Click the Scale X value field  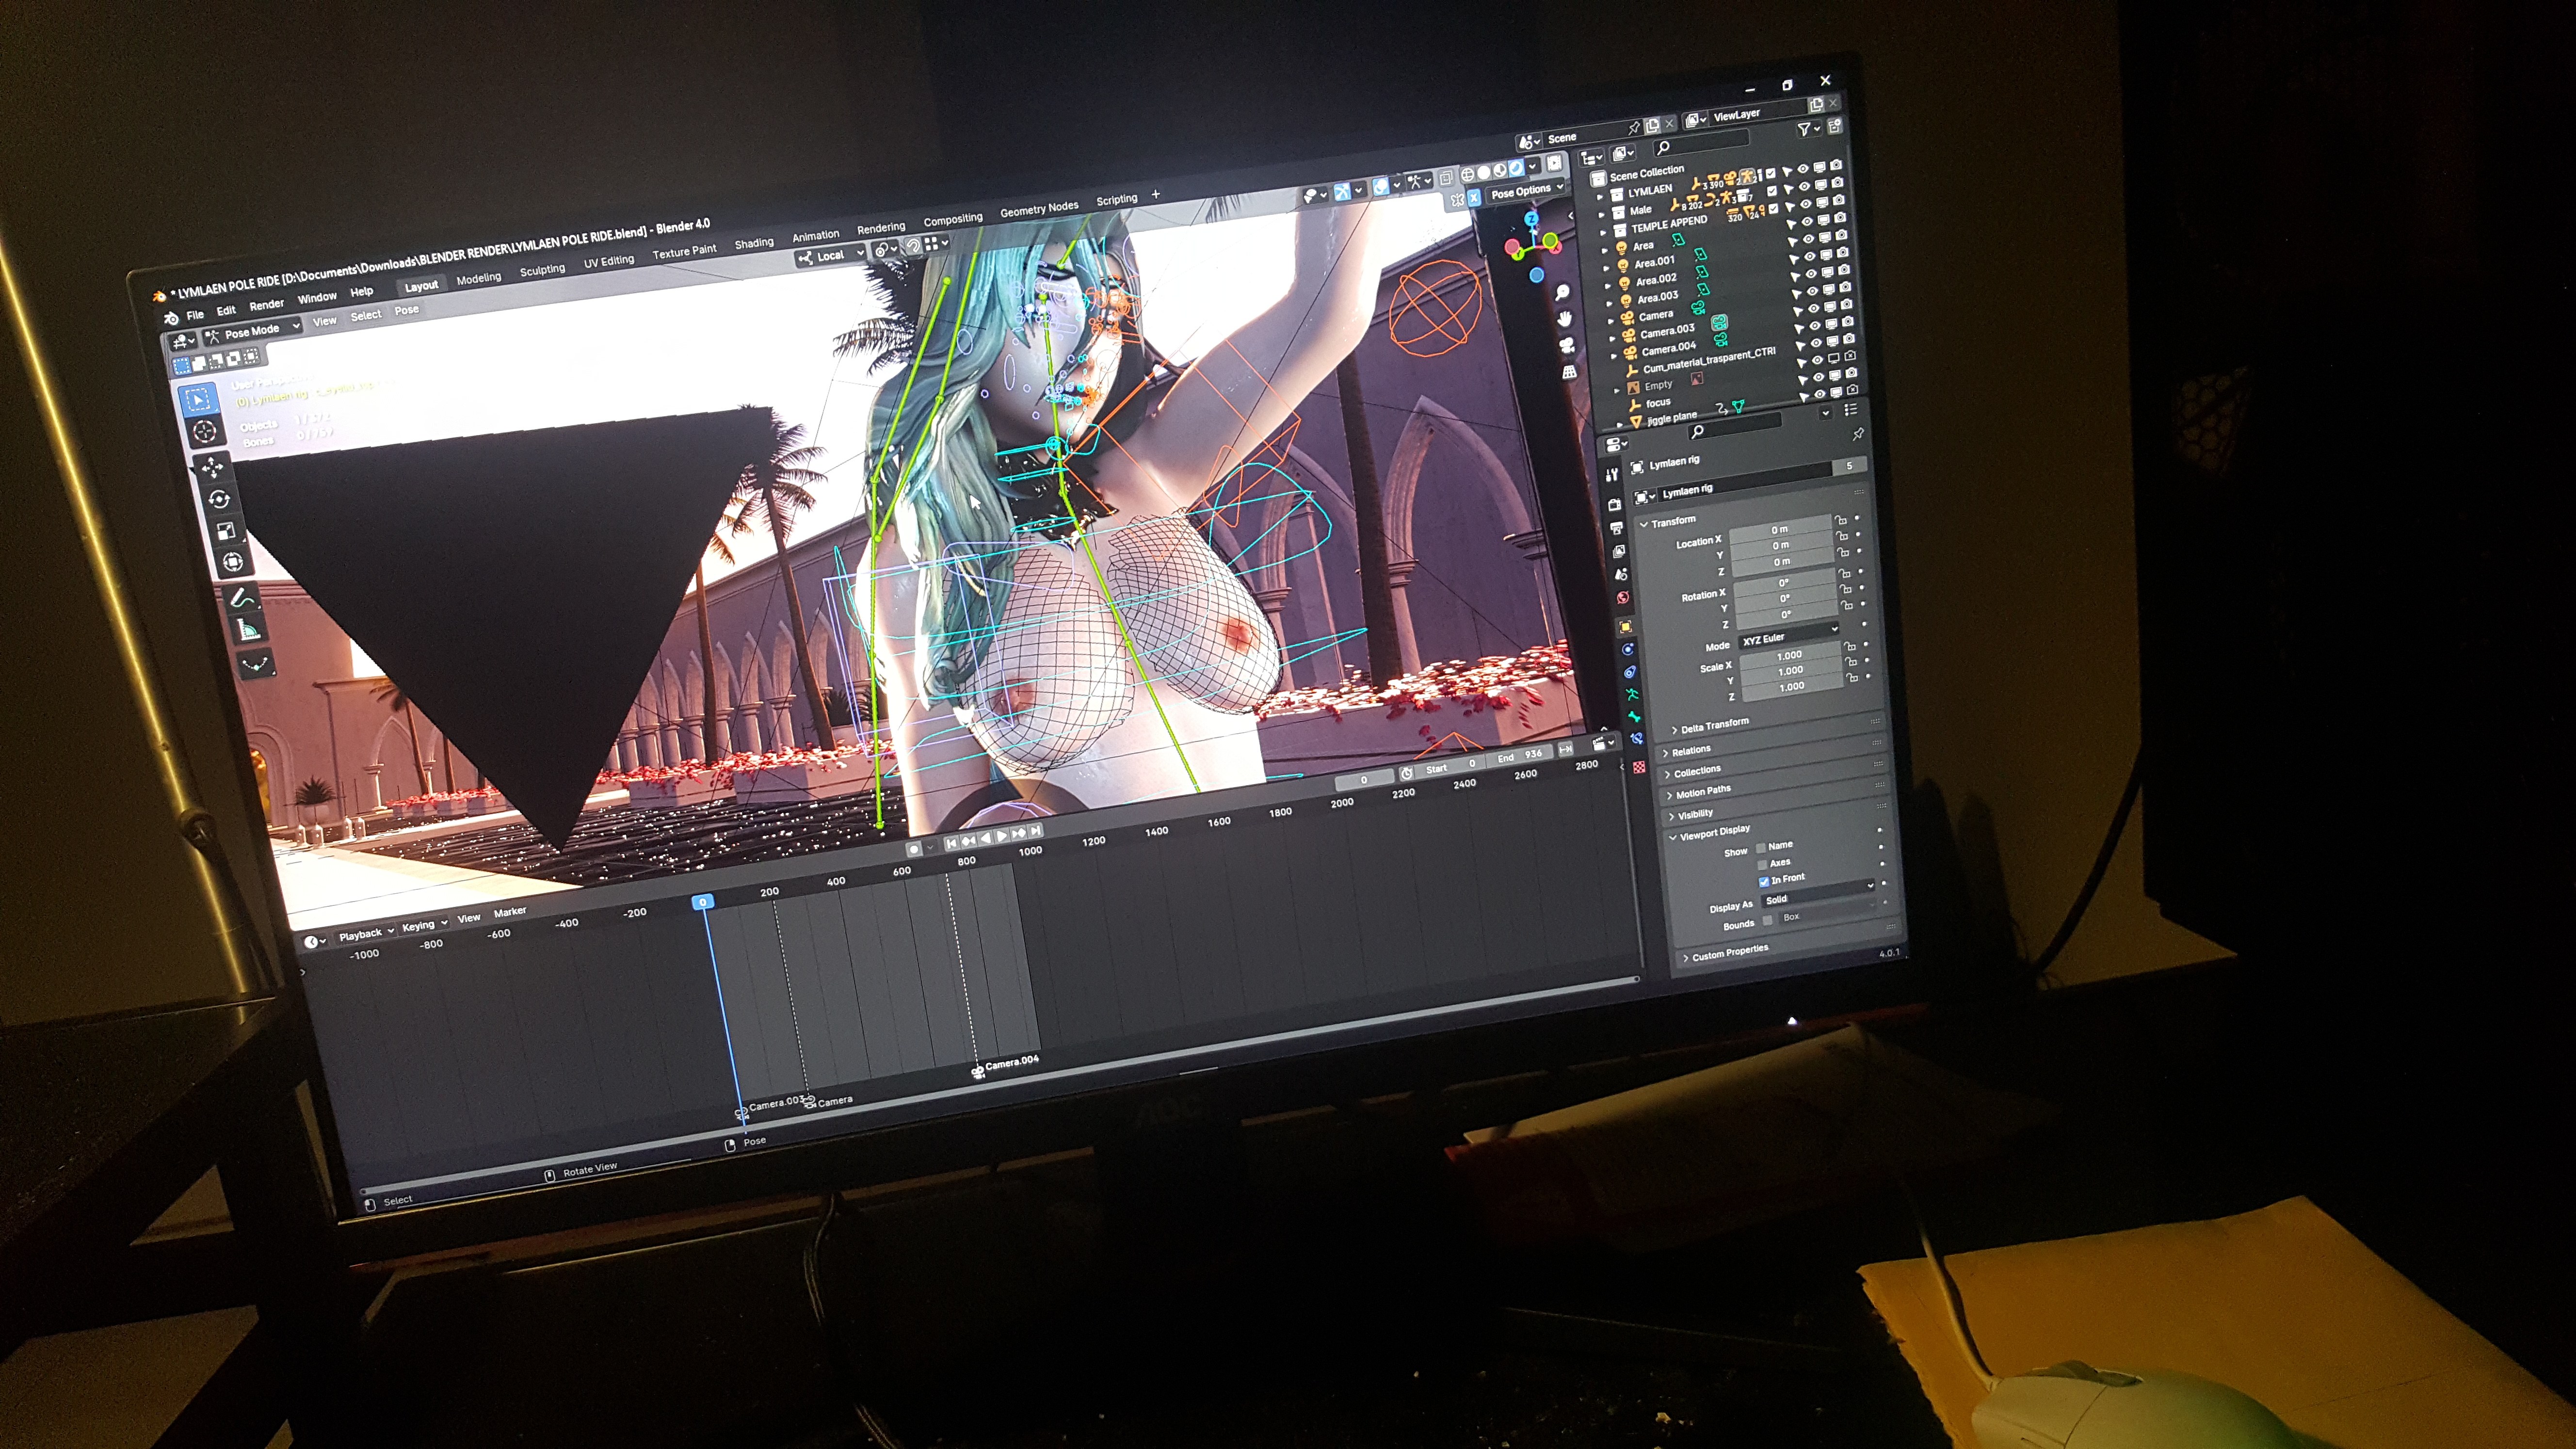click(x=1789, y=655)
